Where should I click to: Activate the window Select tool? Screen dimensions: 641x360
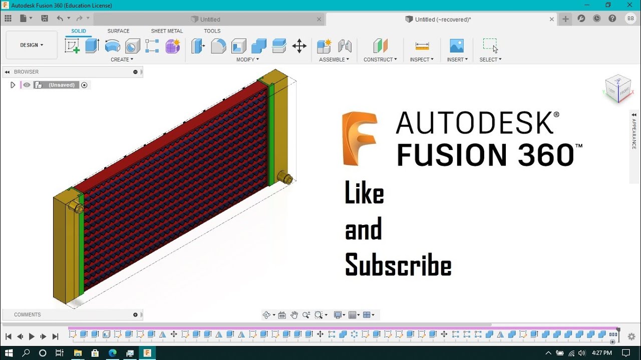[490, 46]
